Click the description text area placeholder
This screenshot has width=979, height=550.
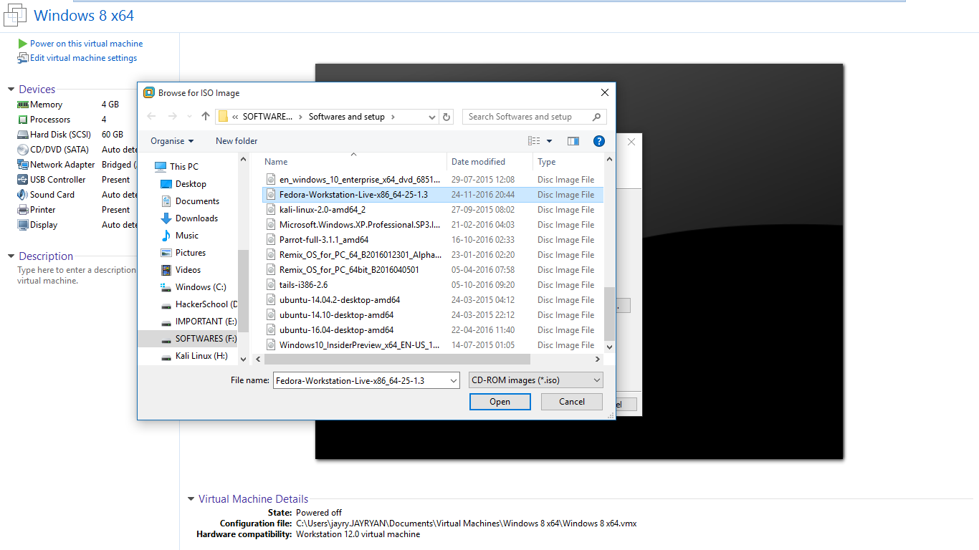point(76,276)
